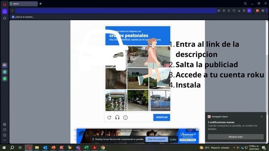The height and width of the screenshot is (151, 269).
Task: Click the VERIFICAR button
Action: 161,117
